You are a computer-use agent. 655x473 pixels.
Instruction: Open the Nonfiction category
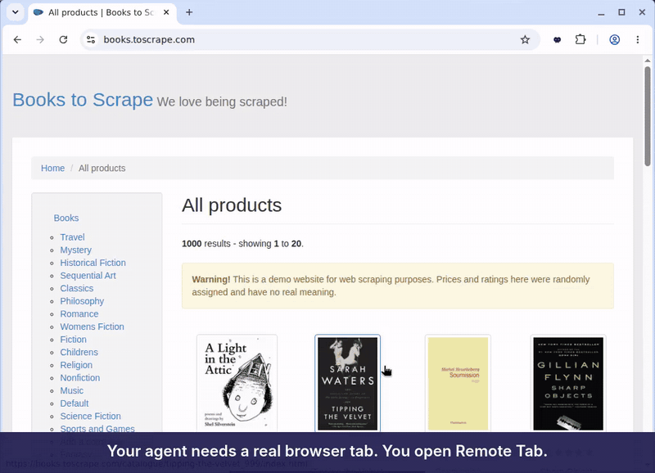tap(79, 378)
